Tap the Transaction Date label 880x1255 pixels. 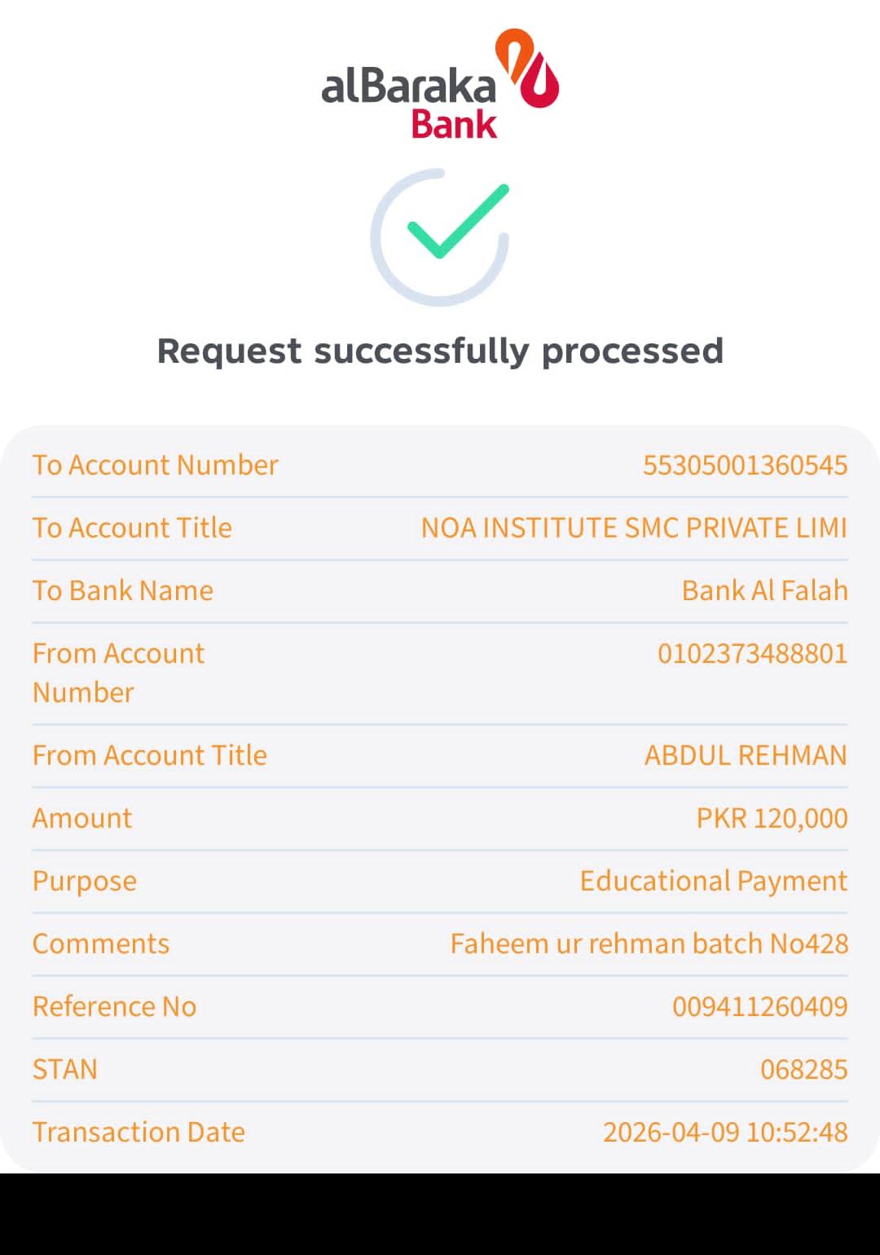tap(139, 1132)
